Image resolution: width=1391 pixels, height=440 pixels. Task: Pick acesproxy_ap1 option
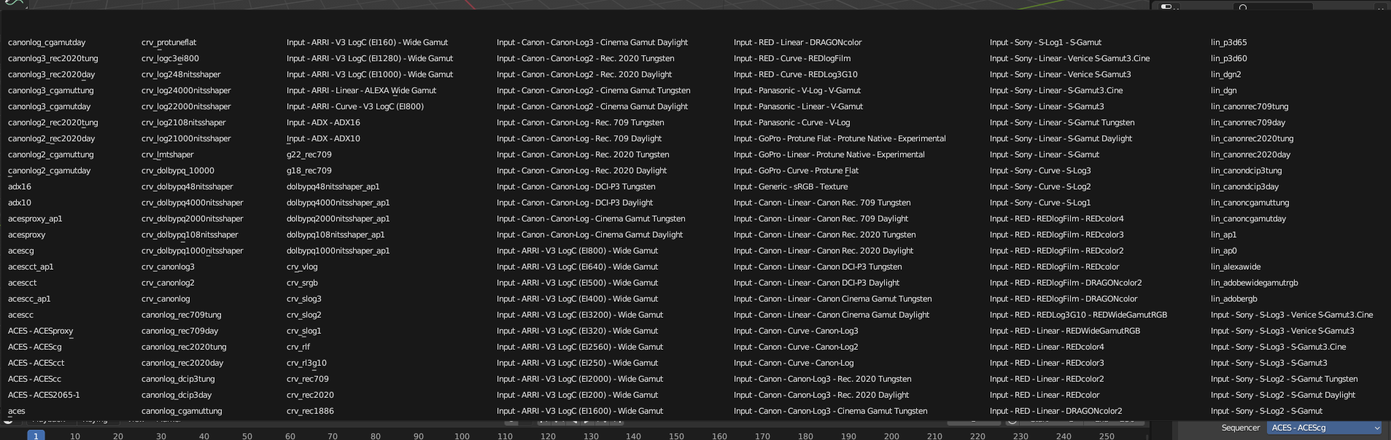pos(35,219)
